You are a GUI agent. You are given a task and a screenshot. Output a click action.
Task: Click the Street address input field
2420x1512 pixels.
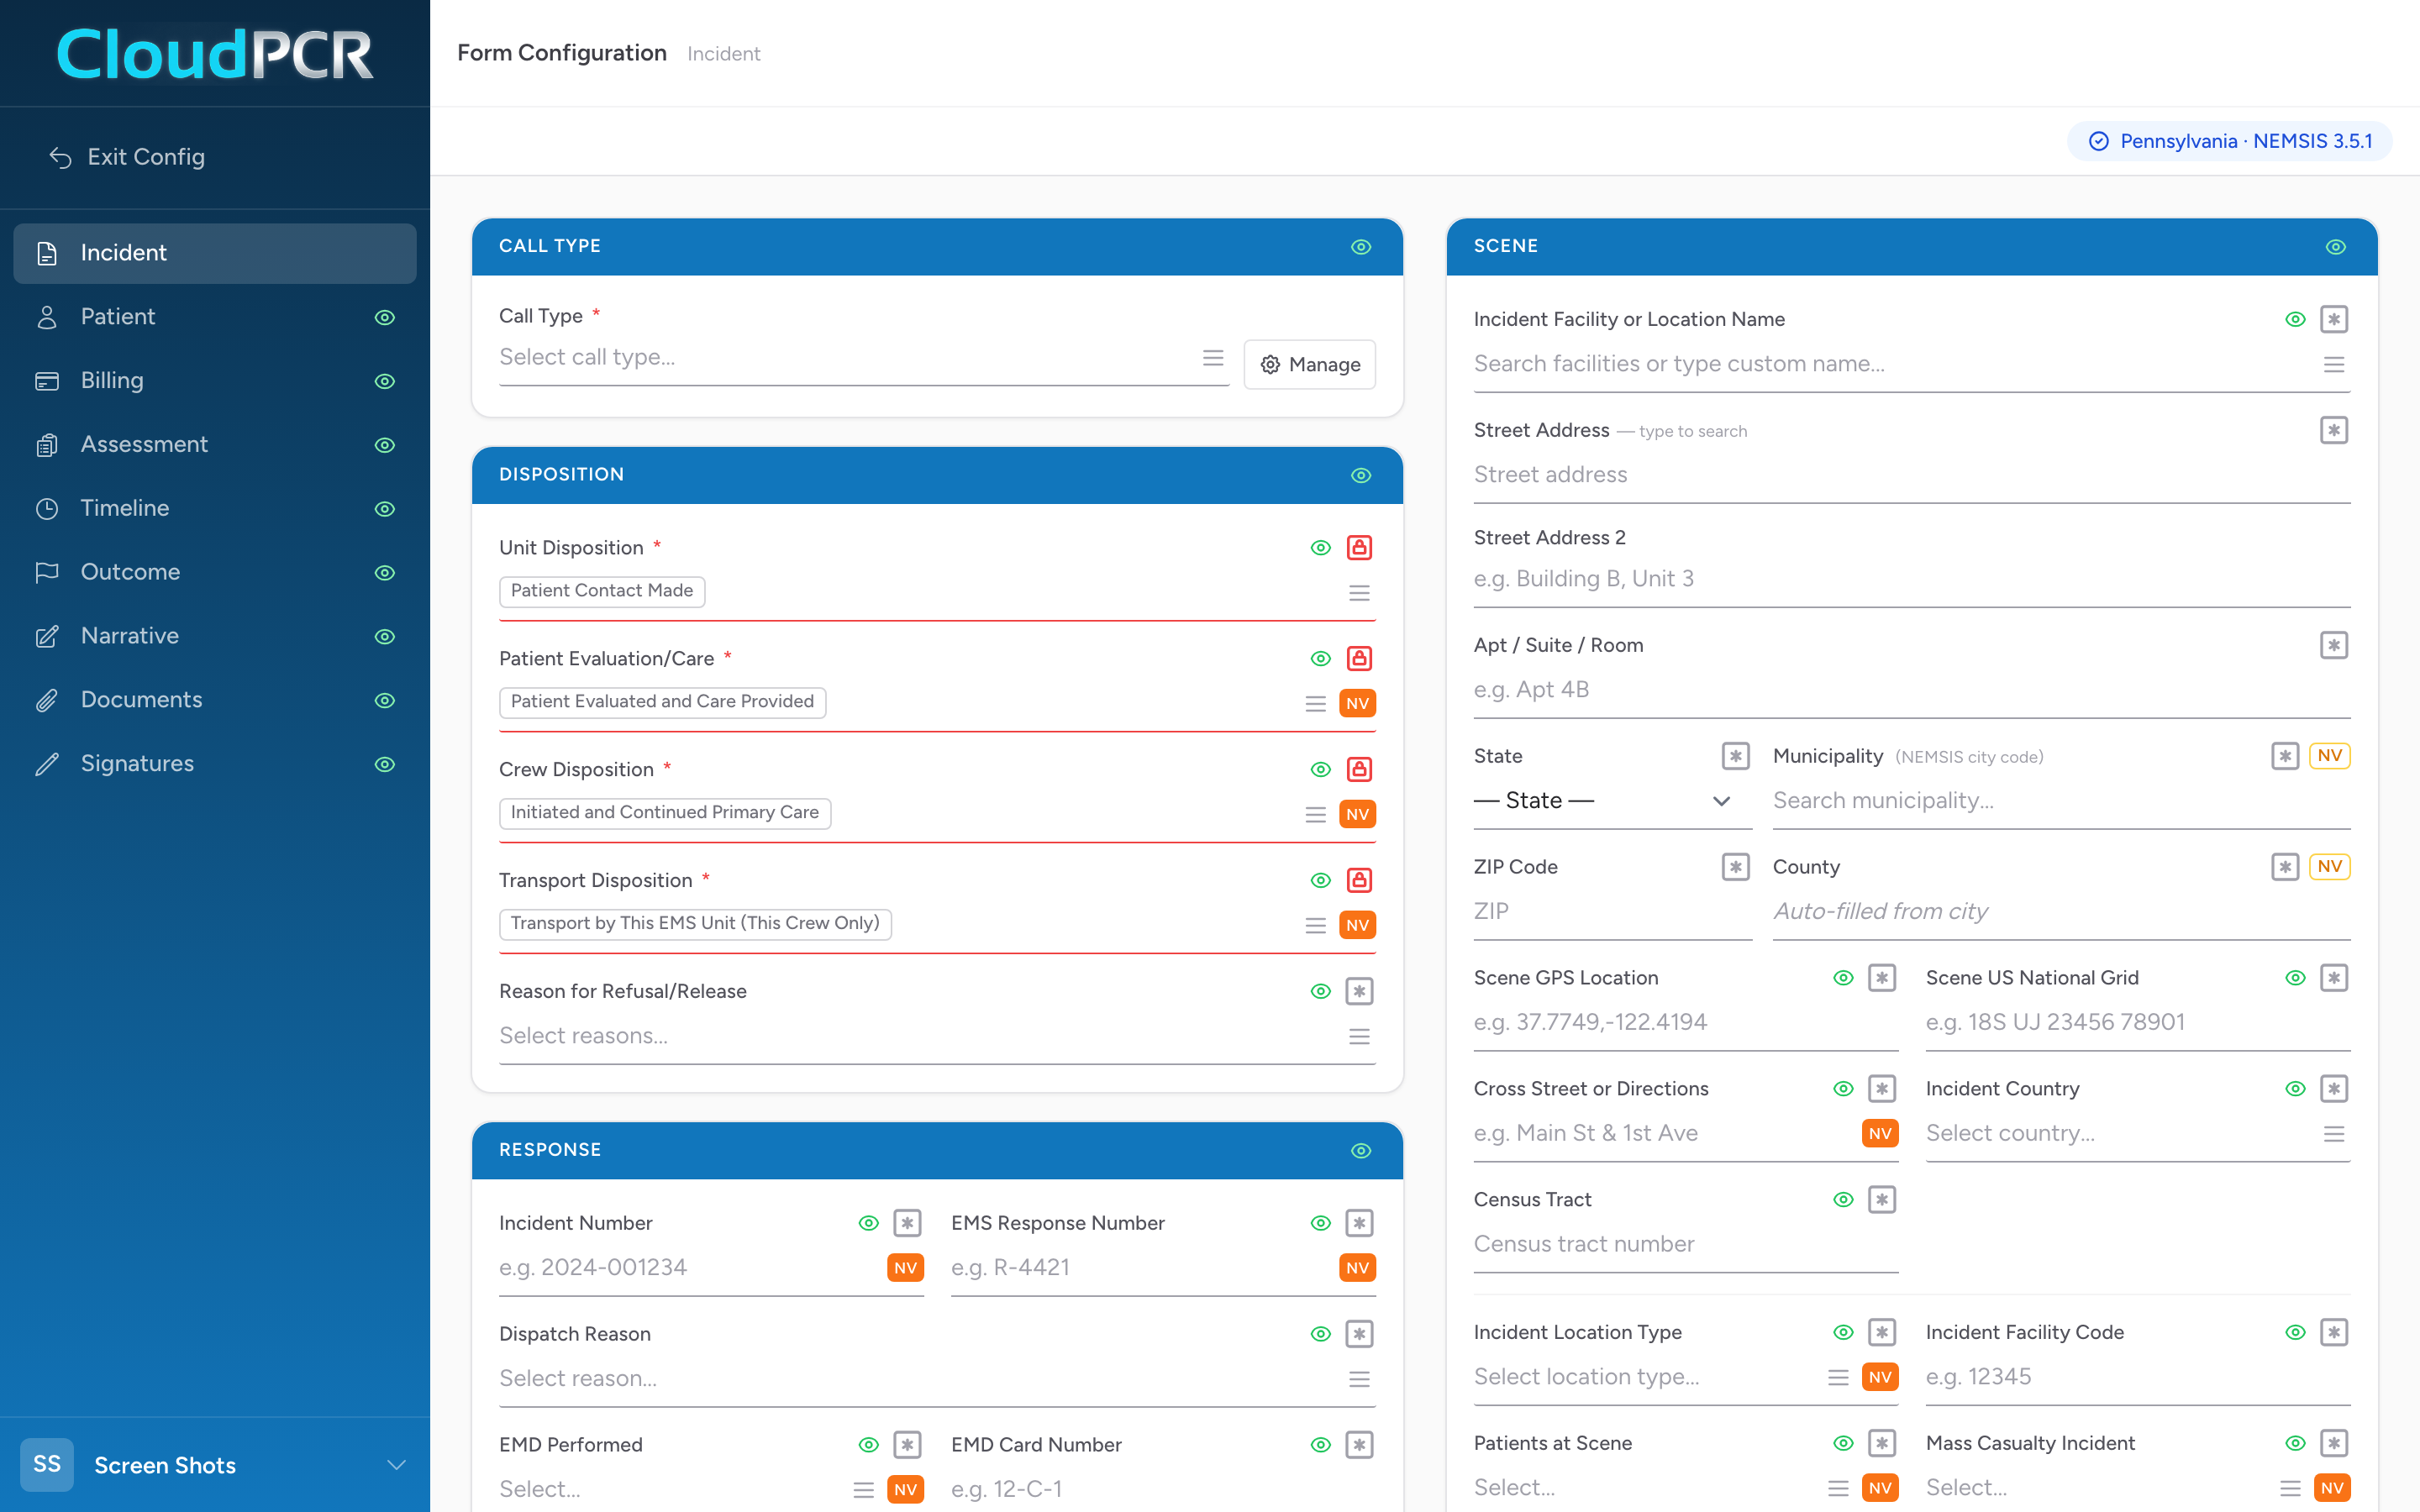point(1911,475)
